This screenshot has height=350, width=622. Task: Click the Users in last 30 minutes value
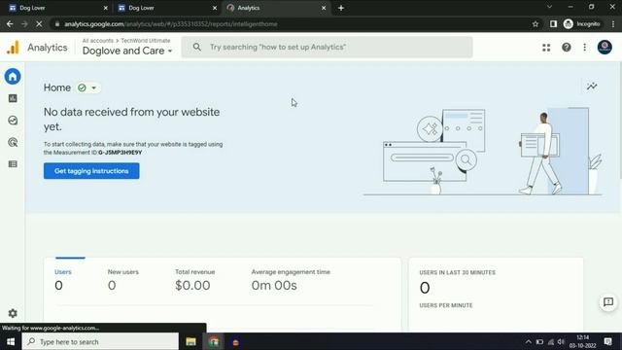(425, 288)
